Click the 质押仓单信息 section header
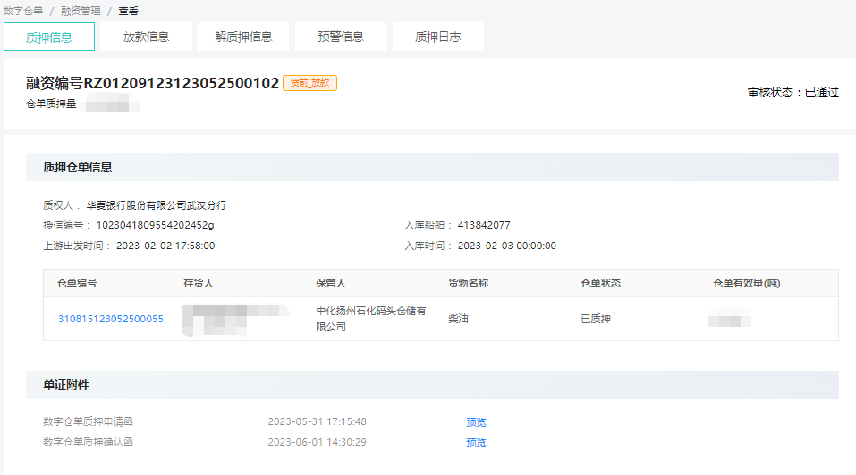This screenshot has height=475, width=856. tap(78, 167)
